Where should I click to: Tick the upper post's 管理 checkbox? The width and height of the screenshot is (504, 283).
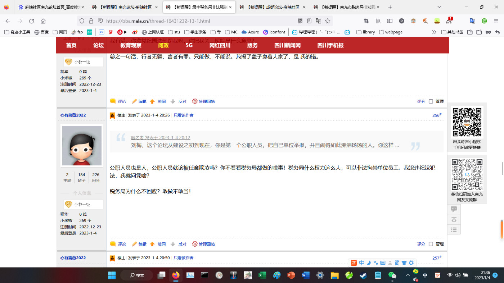coord(431,101)
